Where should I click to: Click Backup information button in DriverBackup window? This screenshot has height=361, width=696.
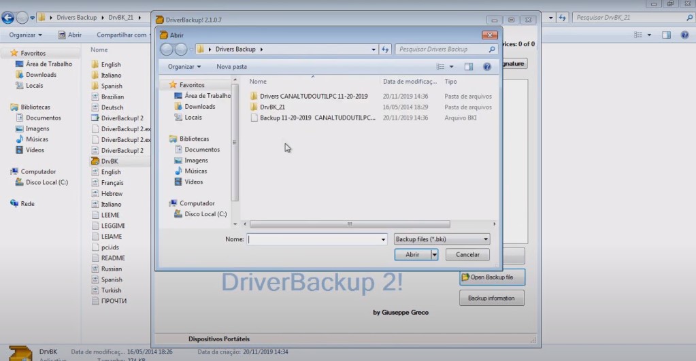491,298
